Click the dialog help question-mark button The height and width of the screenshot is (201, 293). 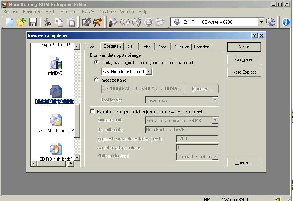tap(254, 35)
